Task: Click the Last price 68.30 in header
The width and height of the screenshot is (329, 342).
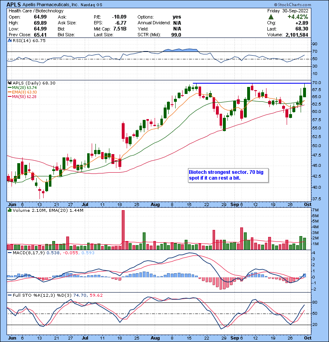Action: click(301, 29)
